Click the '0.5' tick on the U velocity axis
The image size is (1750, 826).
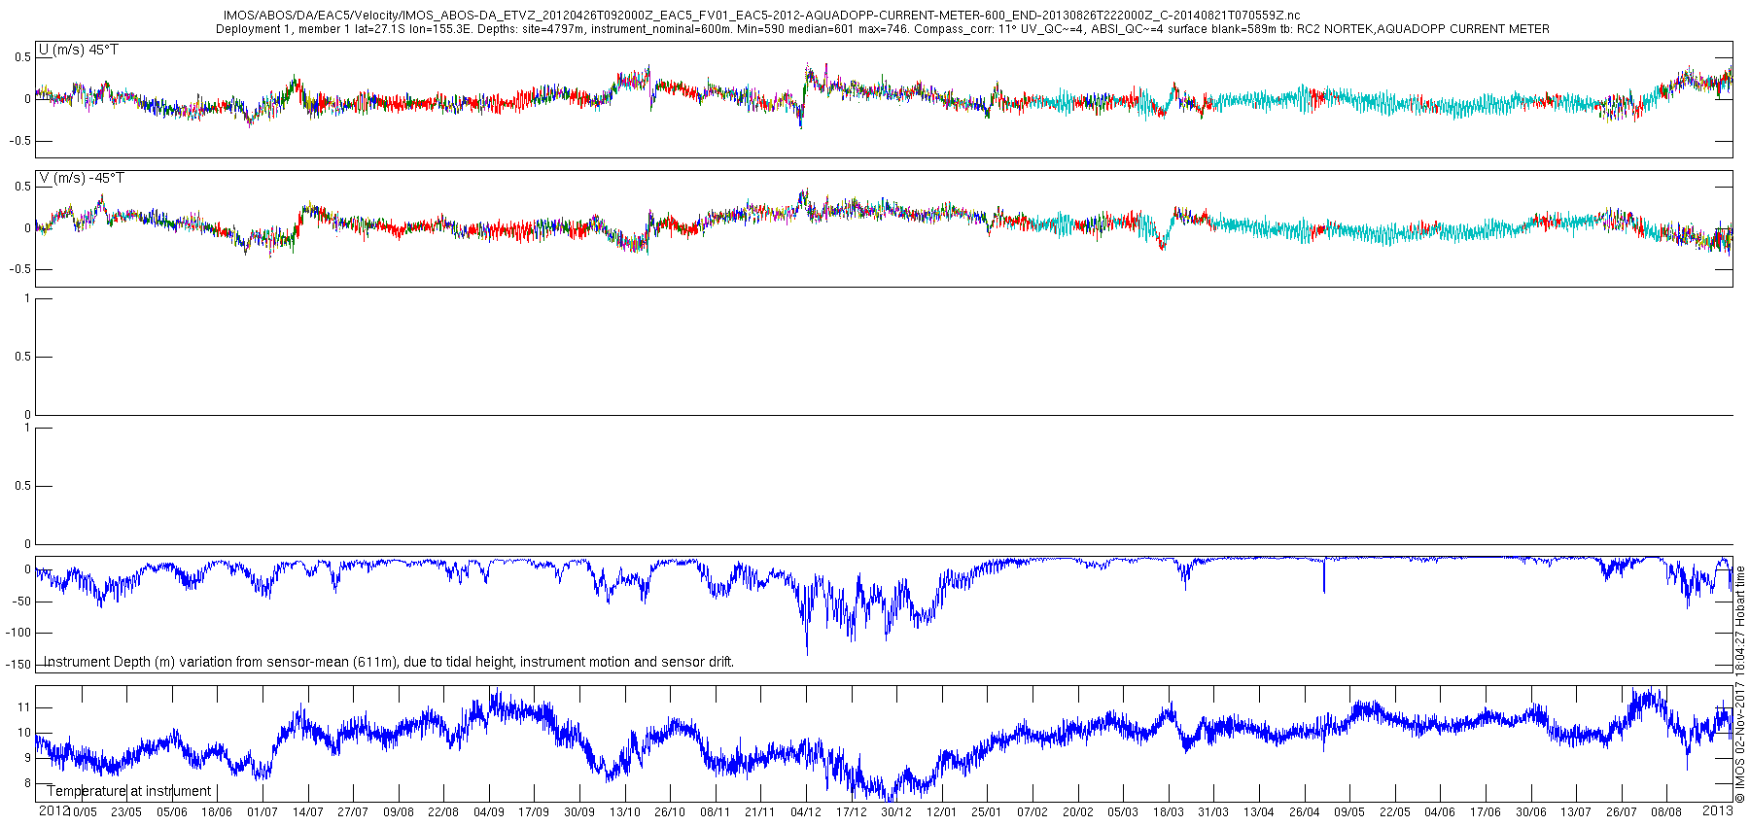click(22, 57)
